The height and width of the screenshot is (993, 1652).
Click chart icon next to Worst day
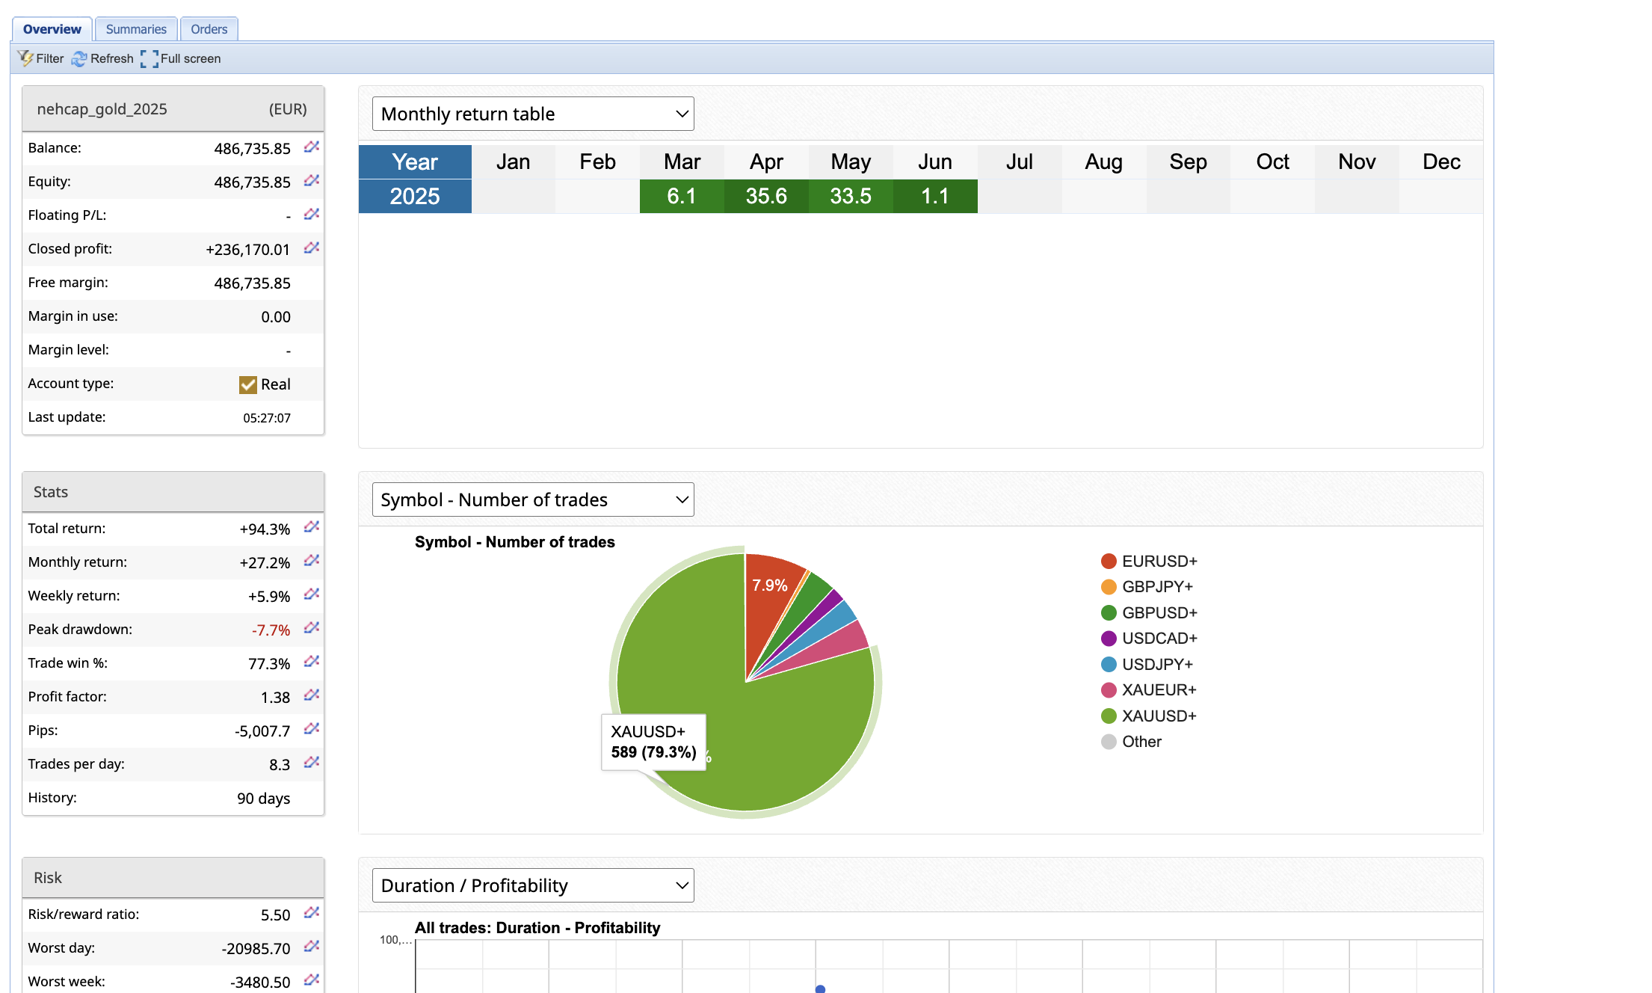click(x=312, y=947)
